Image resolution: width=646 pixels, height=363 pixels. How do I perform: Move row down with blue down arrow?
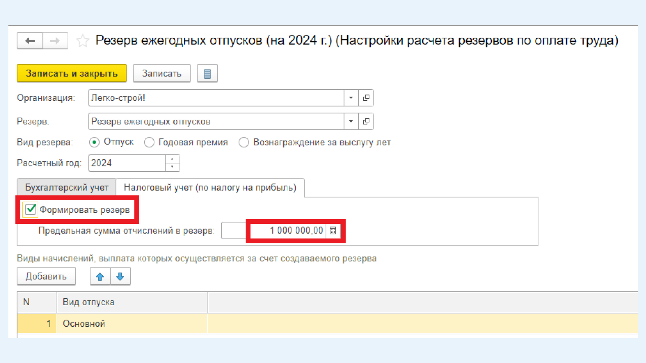(x=120, y=276)
